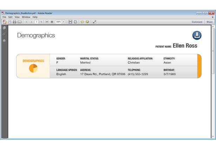Click the orange demographics pie chart
The image size is (216, 149).
pos(33,68)
